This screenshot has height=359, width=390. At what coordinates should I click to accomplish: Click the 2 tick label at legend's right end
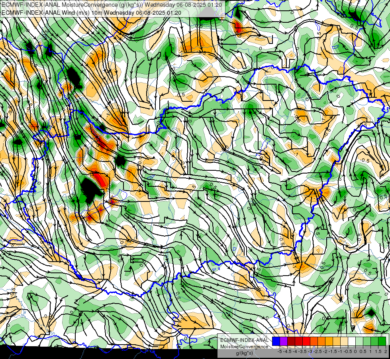(386, 351)
